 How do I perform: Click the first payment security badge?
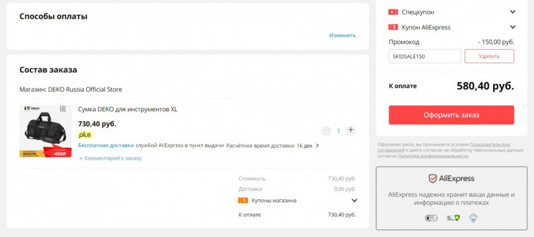(431, 218)
